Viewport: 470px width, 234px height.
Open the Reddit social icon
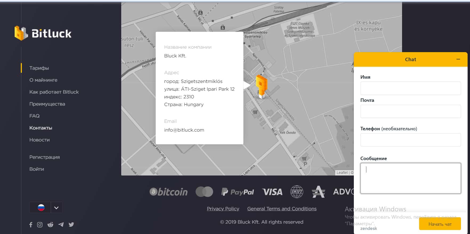50,225
